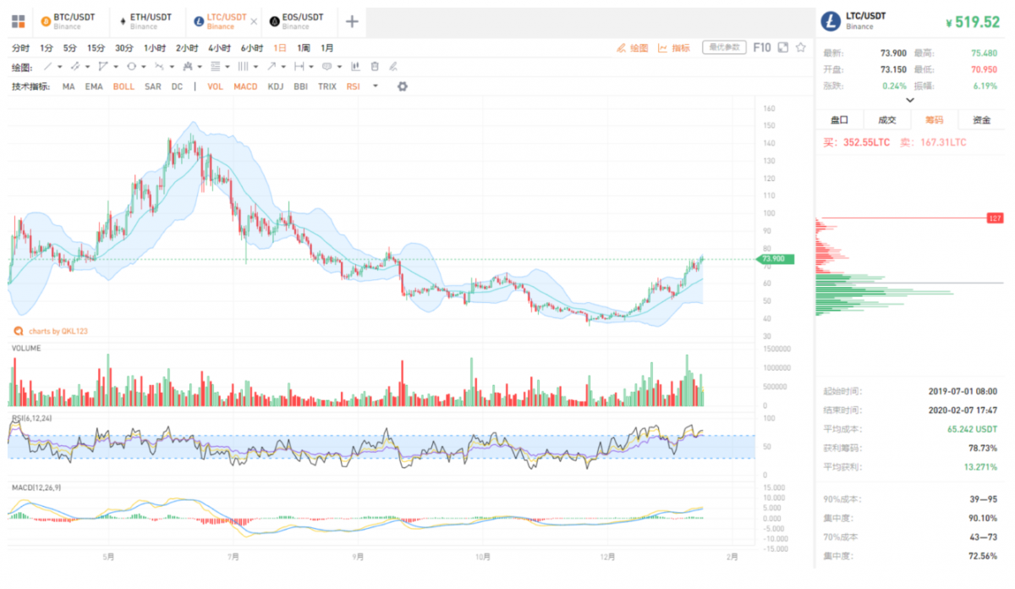1015x589 pixels.
Task: Switch timeframe to 15分
Action: (96, 48)
